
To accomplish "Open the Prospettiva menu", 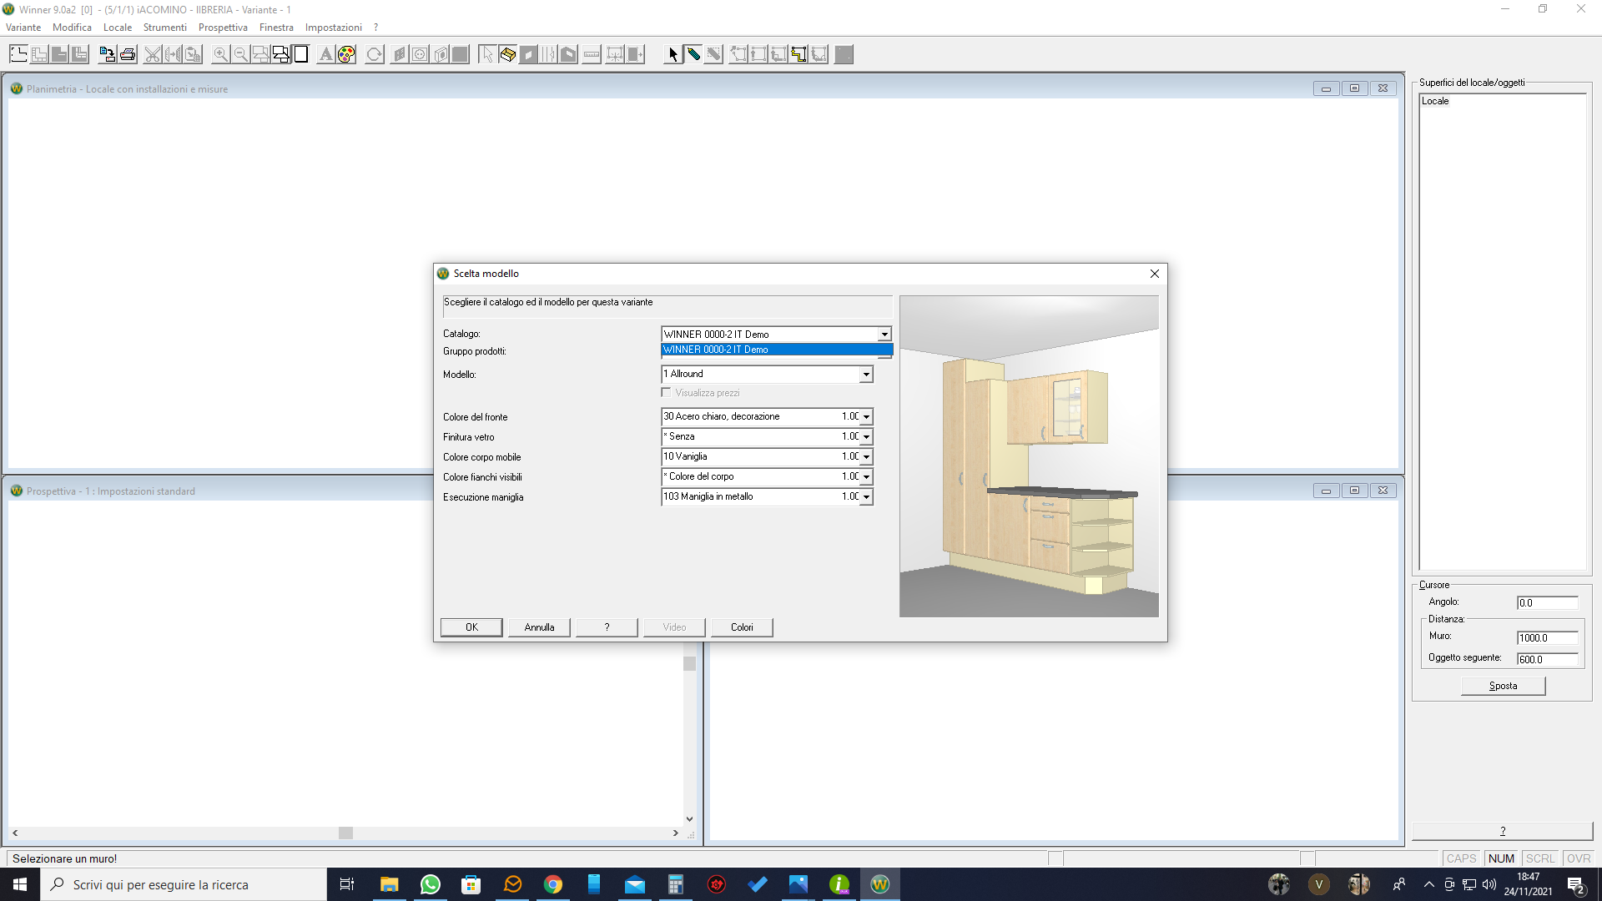I will [223, 28].
